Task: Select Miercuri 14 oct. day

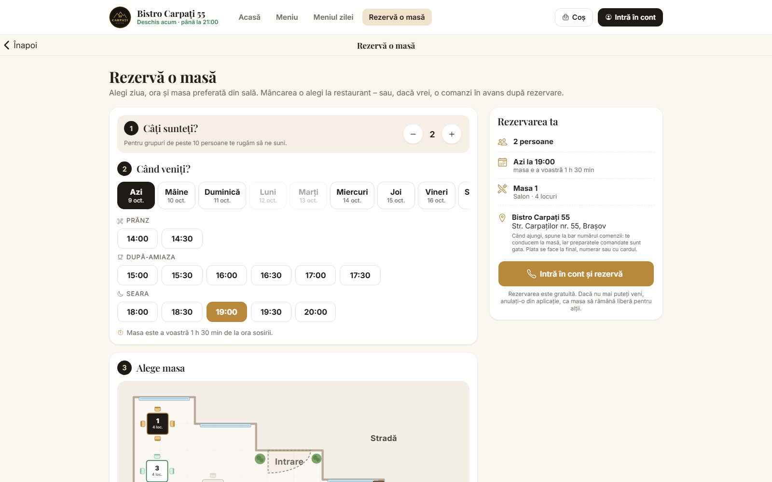Action: point(352,195)
